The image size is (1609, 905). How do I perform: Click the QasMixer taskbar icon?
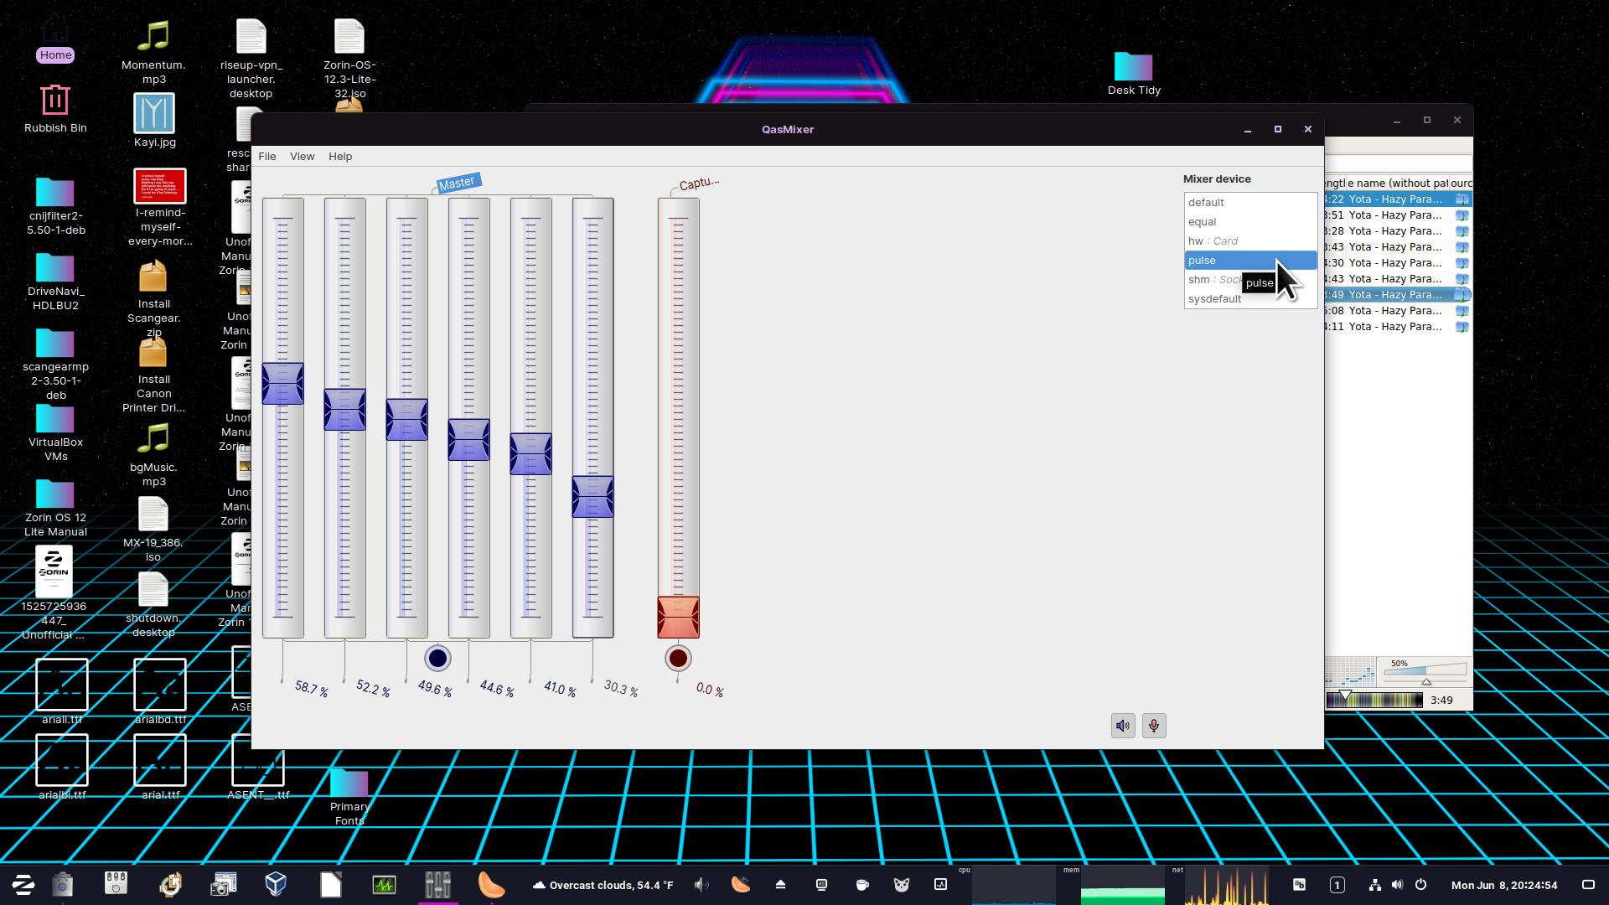(x=437, y=885)
